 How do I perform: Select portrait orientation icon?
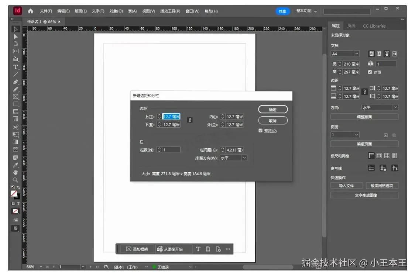pos(387,54)
